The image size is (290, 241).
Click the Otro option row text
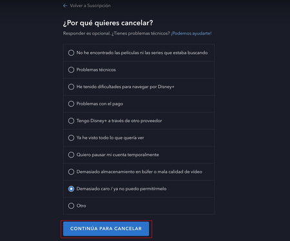pos(81,206)
